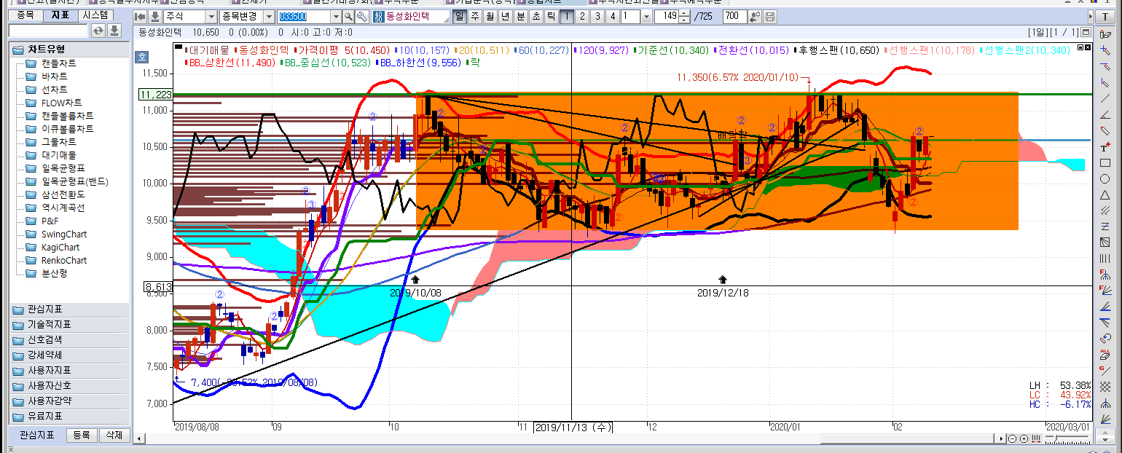Click the go-to-first arrow icon
This screenshot has width=1122, height=453.
(141, 16)
